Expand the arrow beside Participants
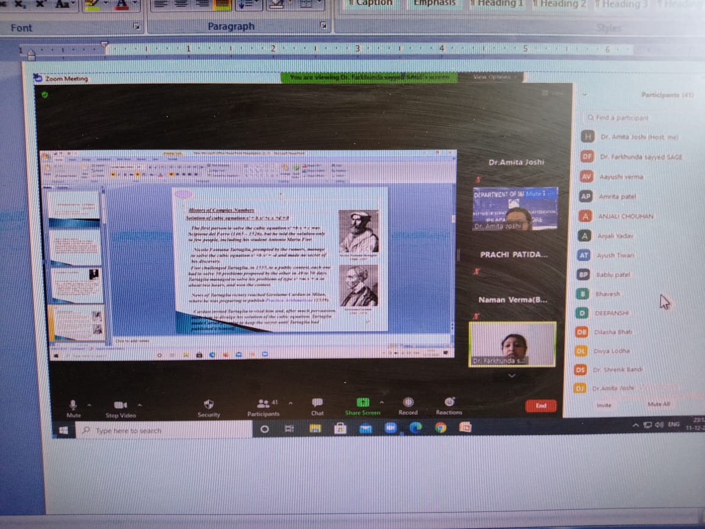The height and width of the screenshot is (529, 705). click(x=290, y=403)
